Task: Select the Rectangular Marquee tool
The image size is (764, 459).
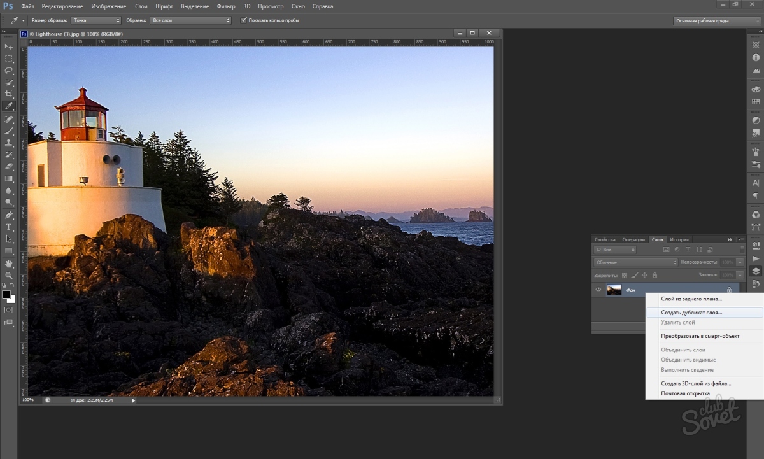Action: tap(9, 59)
